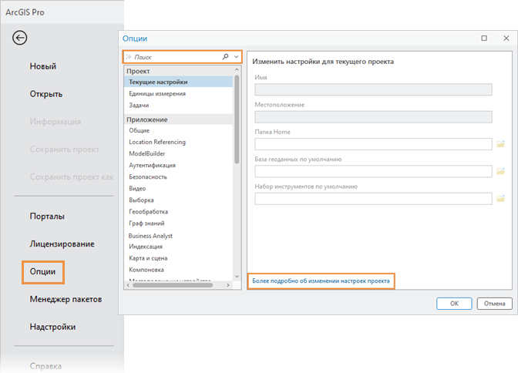Image resolution: width=518 pixels, height=373 pixels.
Task: Browse folder for Папка Home
Action: [501, 144]
